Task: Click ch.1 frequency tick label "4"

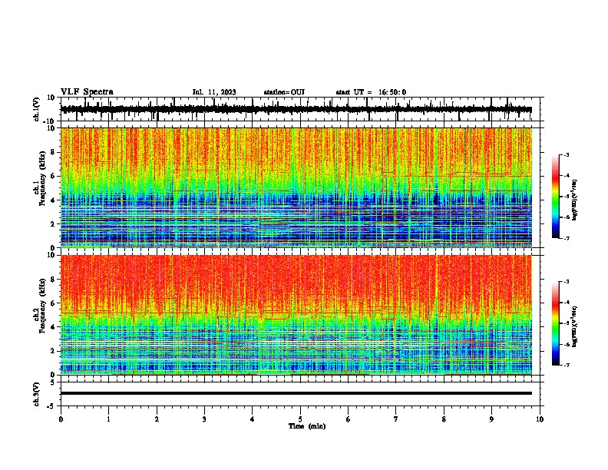Action: pos(53,200)
